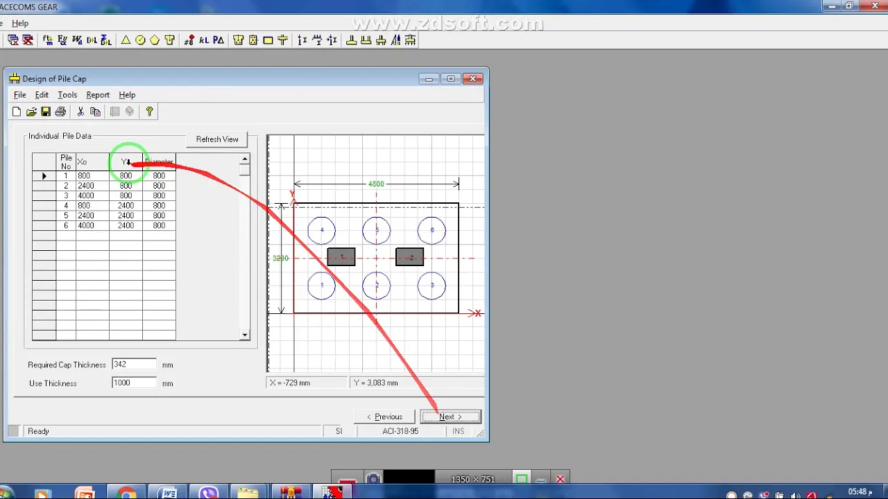Click pile circle 4 in the drawing

click(321, 230)
